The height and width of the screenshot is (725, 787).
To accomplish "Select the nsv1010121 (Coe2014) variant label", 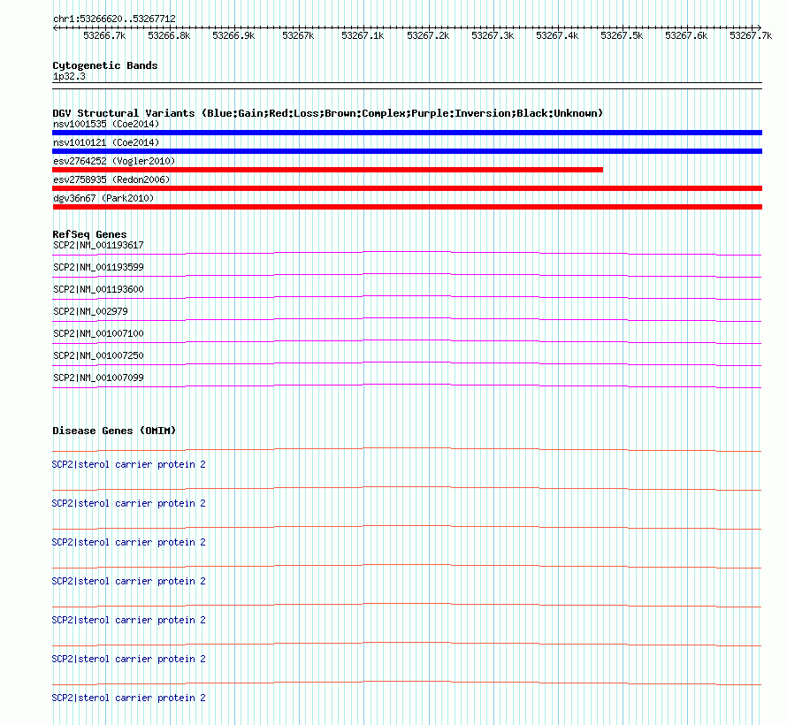I will 106,142.
